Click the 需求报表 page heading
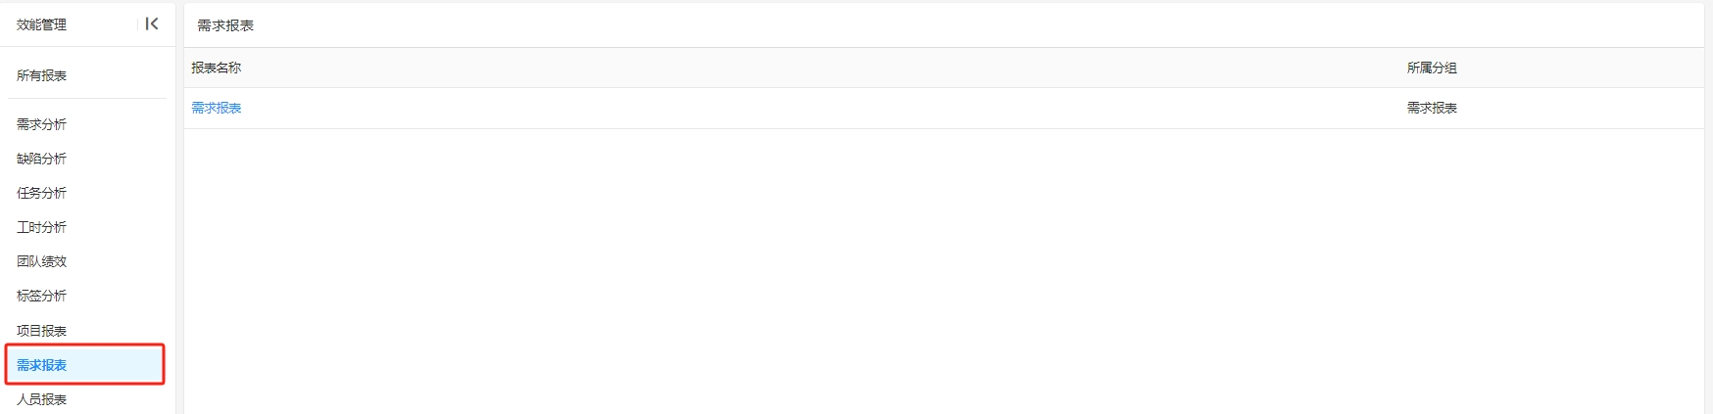1713x414 pixels. coord(225,25)
